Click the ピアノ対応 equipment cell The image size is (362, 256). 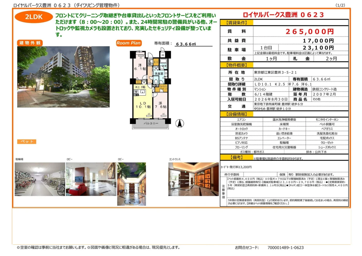241,143
